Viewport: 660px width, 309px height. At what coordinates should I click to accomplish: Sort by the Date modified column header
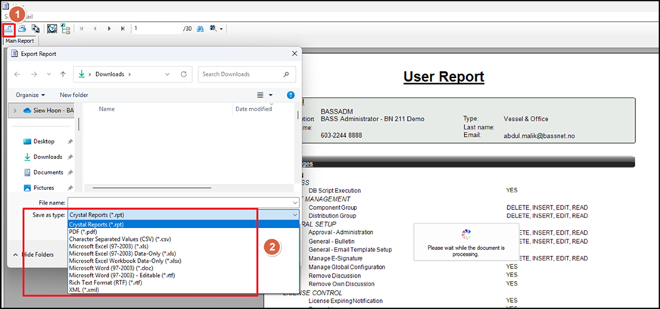tap(254, 108)
